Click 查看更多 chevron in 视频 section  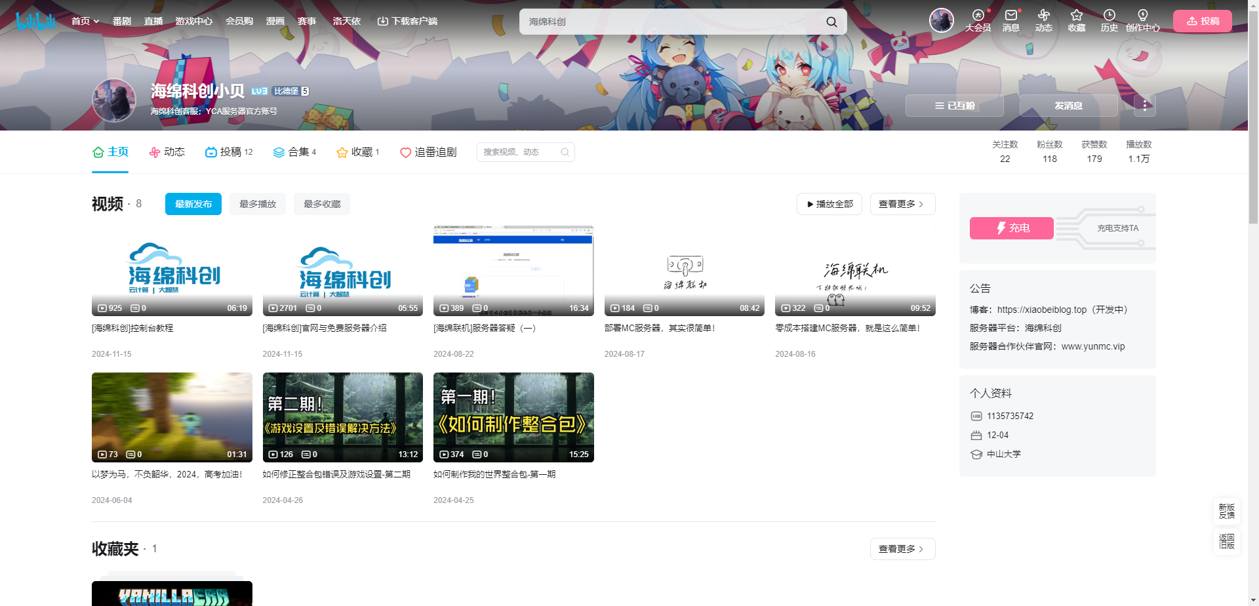(x=921, y=204)
